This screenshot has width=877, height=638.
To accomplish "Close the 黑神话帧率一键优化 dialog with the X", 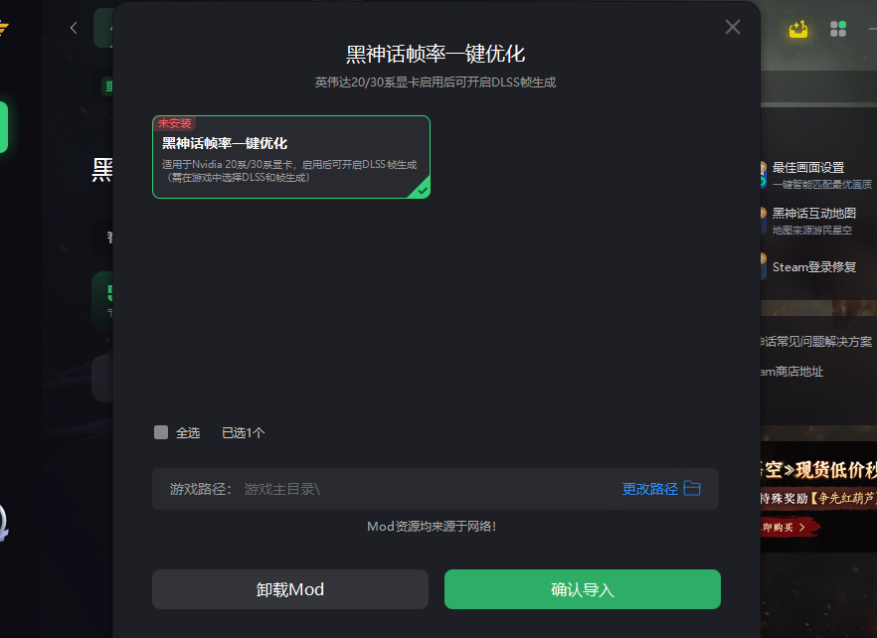I will pos(732,27).
